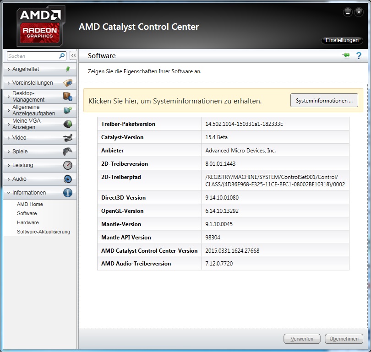This screenshot has width=371, height=352.
Task: Click the Leistung gauge icon
Action: pos(68,165)
